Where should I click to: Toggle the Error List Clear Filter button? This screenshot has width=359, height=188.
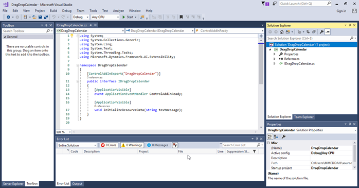click(x=175, y=145)
